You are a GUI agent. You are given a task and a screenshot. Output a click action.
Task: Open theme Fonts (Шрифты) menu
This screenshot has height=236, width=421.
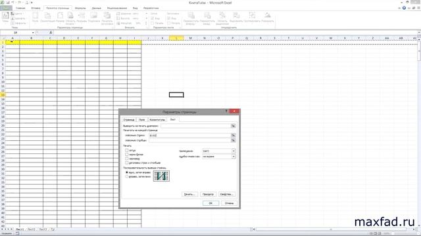[x=18, y=18]
